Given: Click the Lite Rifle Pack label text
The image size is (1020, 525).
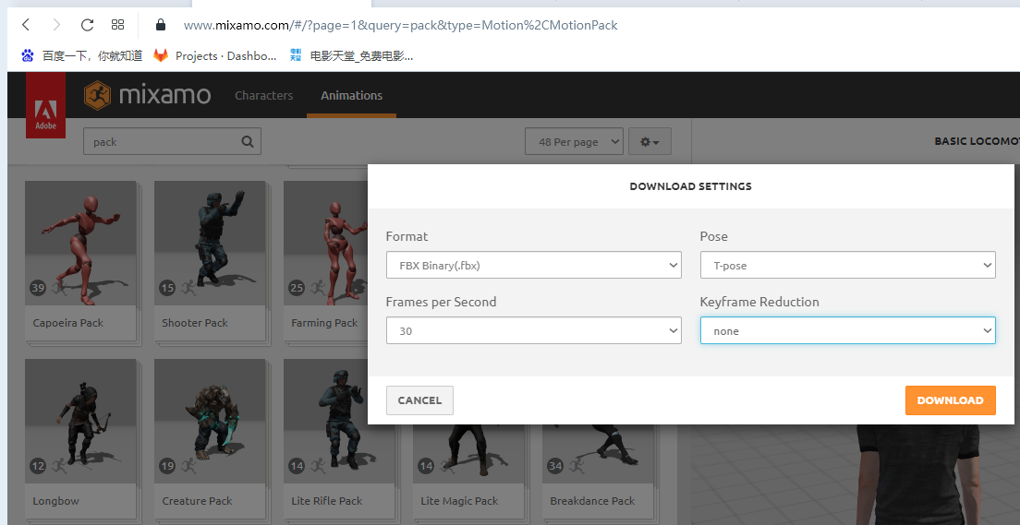Looking at the screenshot, I should coord(327,501).
